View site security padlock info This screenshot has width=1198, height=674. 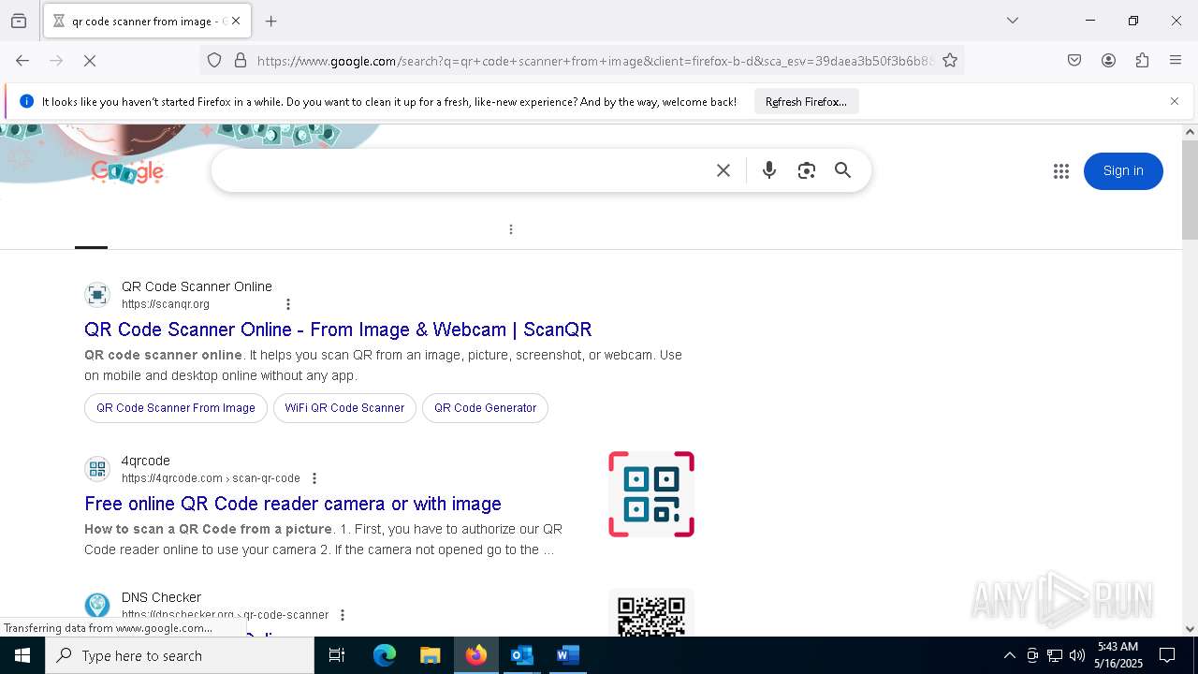[241, 61]
